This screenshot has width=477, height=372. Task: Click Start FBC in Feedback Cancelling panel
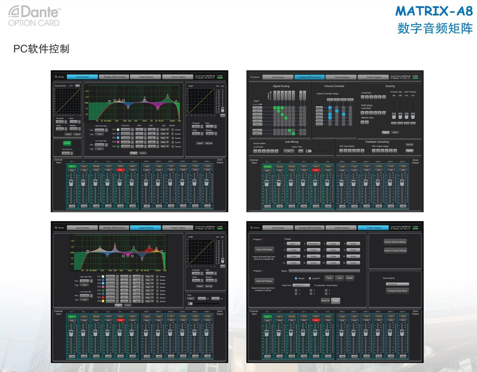pos(410,145)
